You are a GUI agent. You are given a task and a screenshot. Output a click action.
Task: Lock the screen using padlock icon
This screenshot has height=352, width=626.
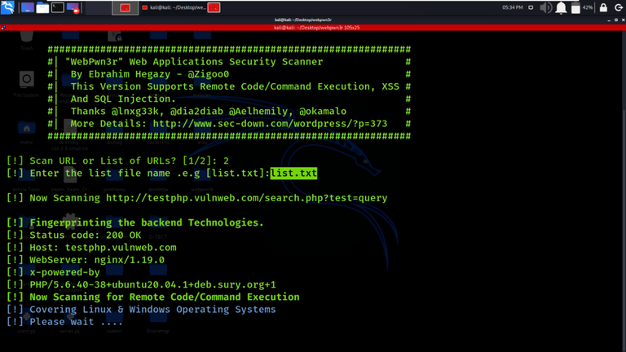point(603,7)
